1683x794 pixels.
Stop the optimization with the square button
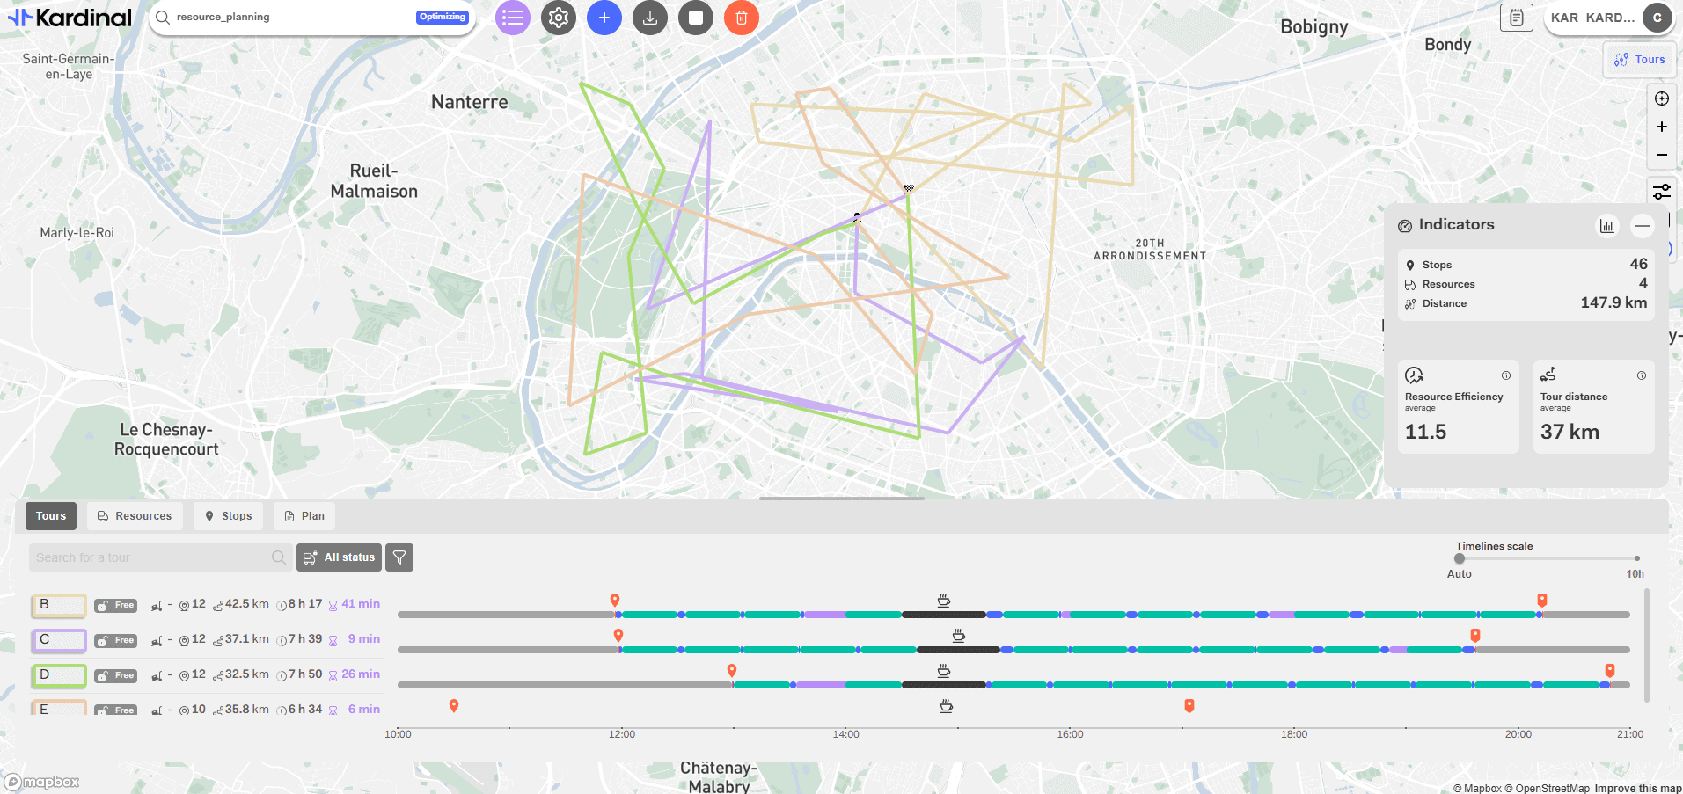(696, 18)
